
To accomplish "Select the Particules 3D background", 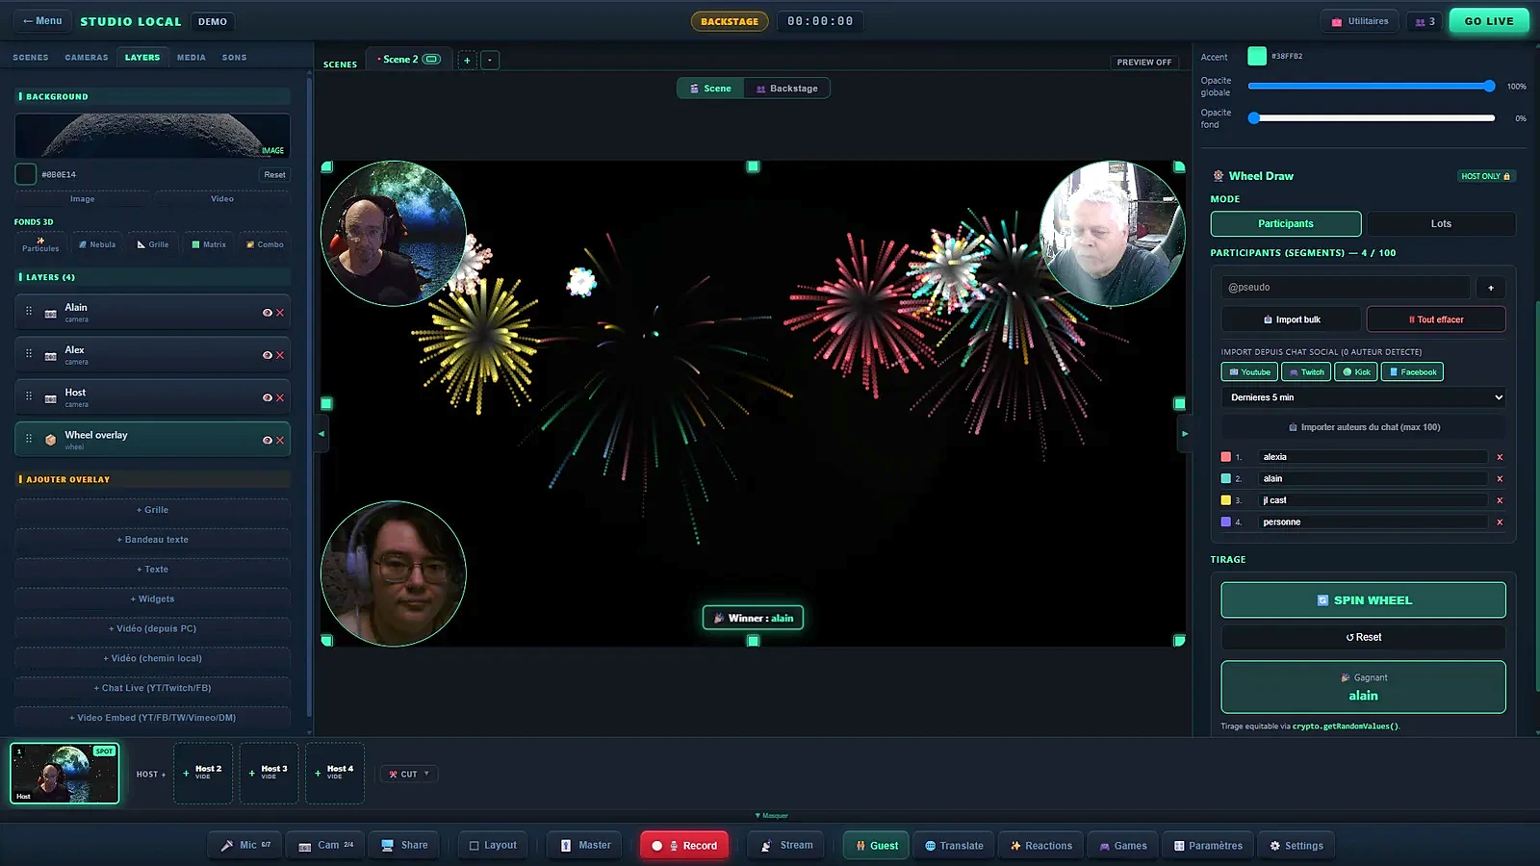I will click(40, 244).
